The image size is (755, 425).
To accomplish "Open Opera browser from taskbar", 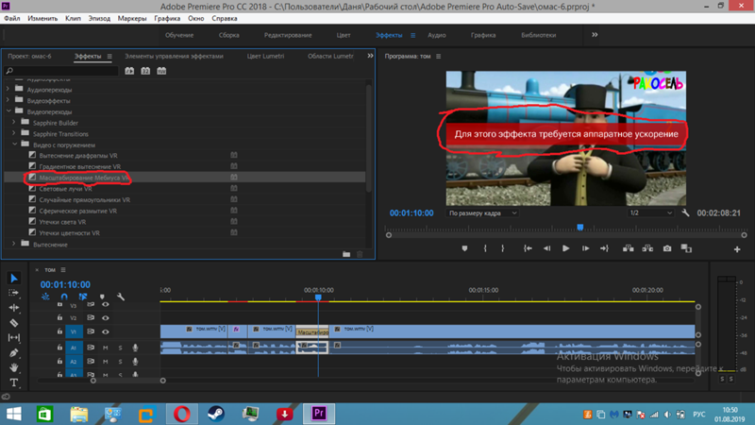I will tap(181, 414).
